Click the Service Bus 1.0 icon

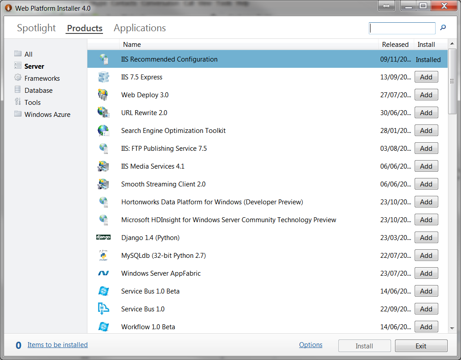(103, 309)
